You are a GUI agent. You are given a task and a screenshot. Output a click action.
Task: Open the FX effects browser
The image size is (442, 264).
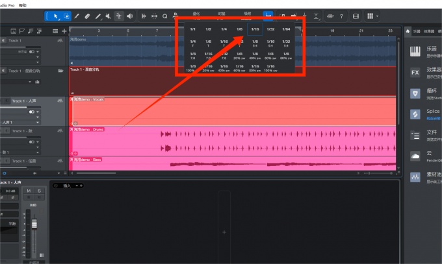point(415,73)
